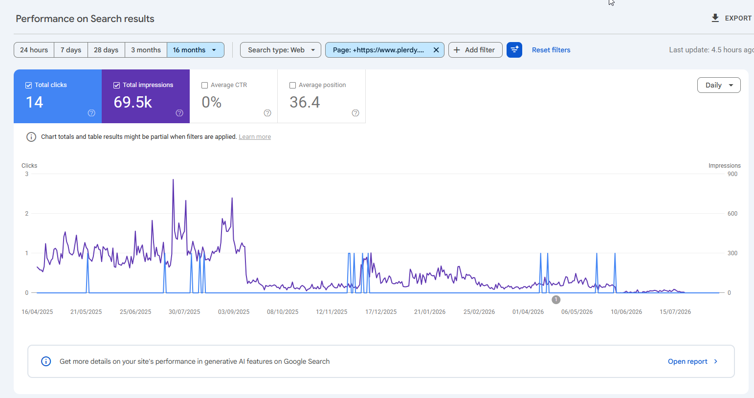
Task: Click help icon on Total impressions card
Action: pyautogui.click(x=179, y=113)
